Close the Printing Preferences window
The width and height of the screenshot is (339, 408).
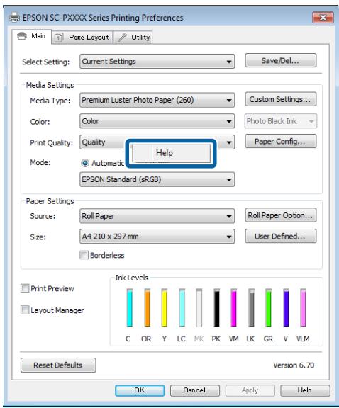click(323, 18)
